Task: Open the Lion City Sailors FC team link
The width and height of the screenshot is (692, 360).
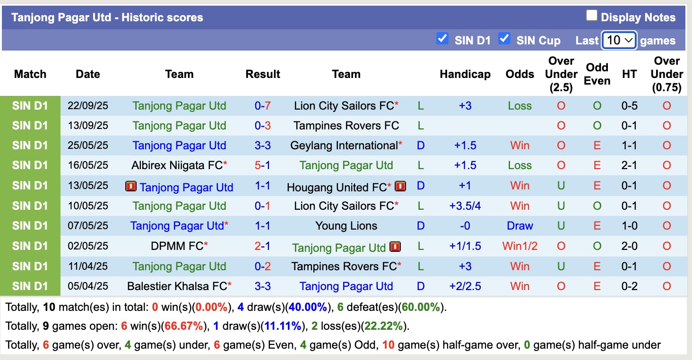Action: [x=344, y=105]
